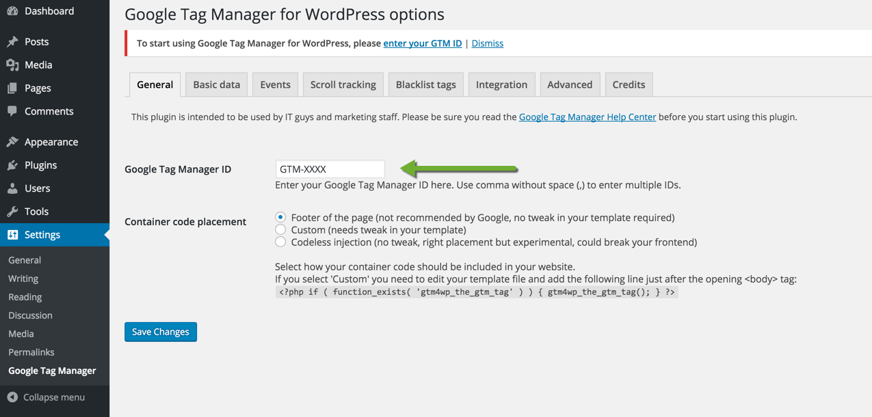Open Permalinks settings submenu item

click(31, 352)
